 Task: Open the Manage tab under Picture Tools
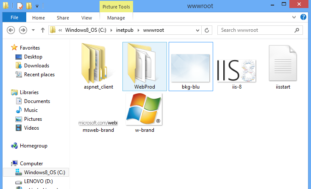point(116,18)
